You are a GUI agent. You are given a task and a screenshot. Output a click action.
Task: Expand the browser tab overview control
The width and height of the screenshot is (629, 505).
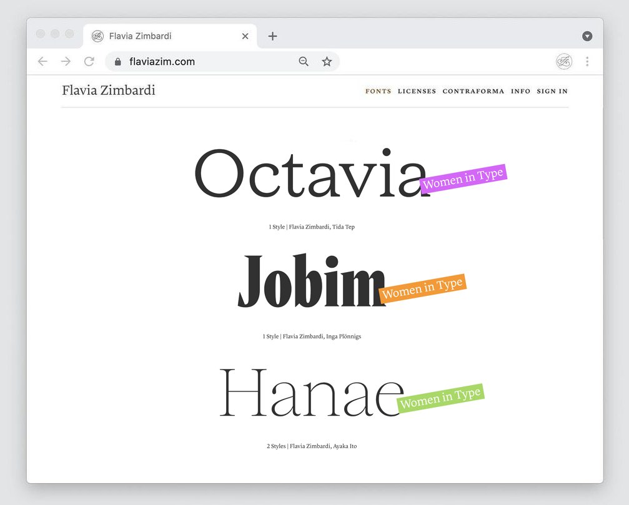pos(588,36)
